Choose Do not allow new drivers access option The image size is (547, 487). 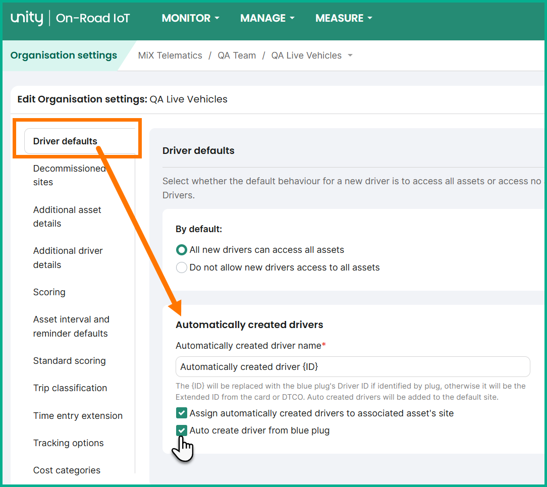[x=182, y=267]
